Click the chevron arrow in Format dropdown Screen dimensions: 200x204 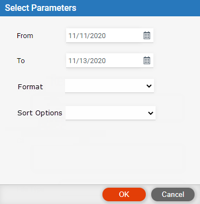149,86
